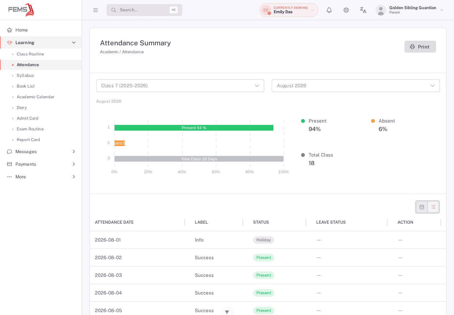Open Class Routine page
This screenshot has width=454, height=315.
tap(30, 54)
